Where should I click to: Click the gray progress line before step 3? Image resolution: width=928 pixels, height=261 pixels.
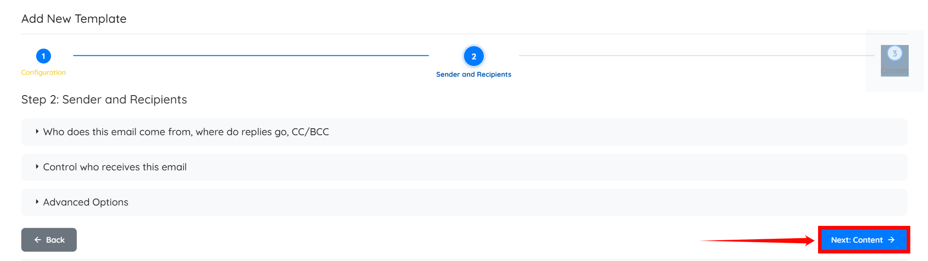pos(696,55)
